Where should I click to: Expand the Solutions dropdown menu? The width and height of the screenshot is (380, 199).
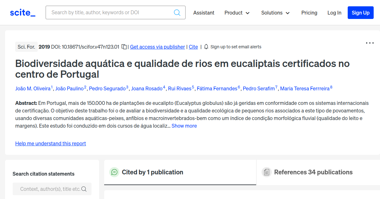point(275,13)
